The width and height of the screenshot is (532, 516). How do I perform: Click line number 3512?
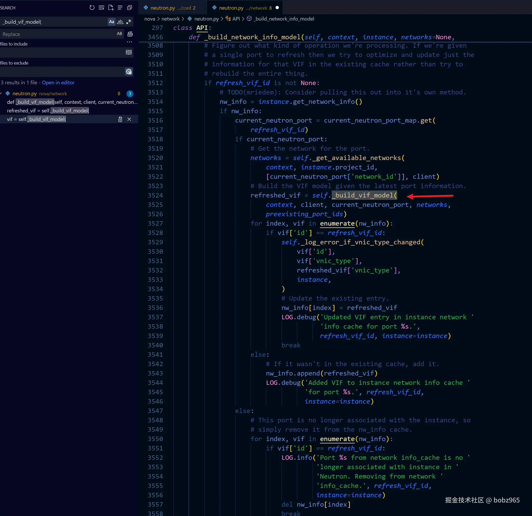pos(155,83)
